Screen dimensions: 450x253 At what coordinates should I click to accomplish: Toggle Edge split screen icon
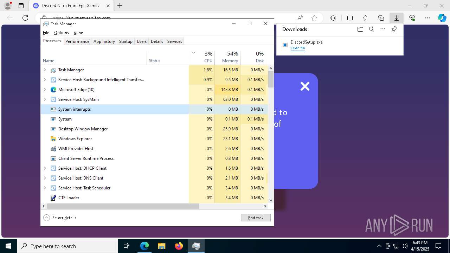350,18
